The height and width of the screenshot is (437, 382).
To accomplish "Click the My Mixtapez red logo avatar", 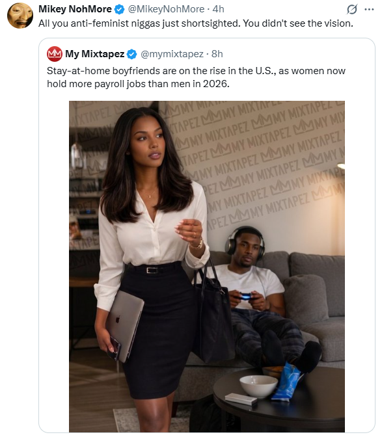I will [55, 54].
